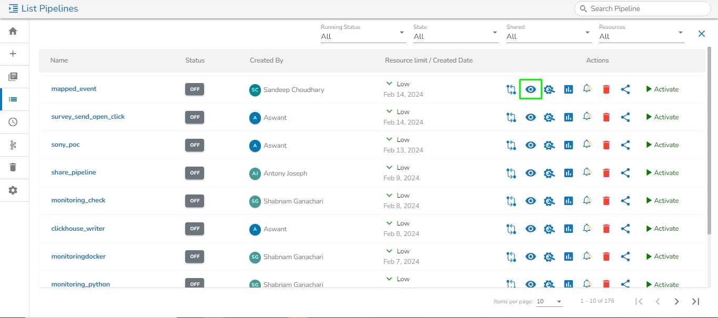
Task: Open the trash section in the sidebar
Action: pos(13,167)
